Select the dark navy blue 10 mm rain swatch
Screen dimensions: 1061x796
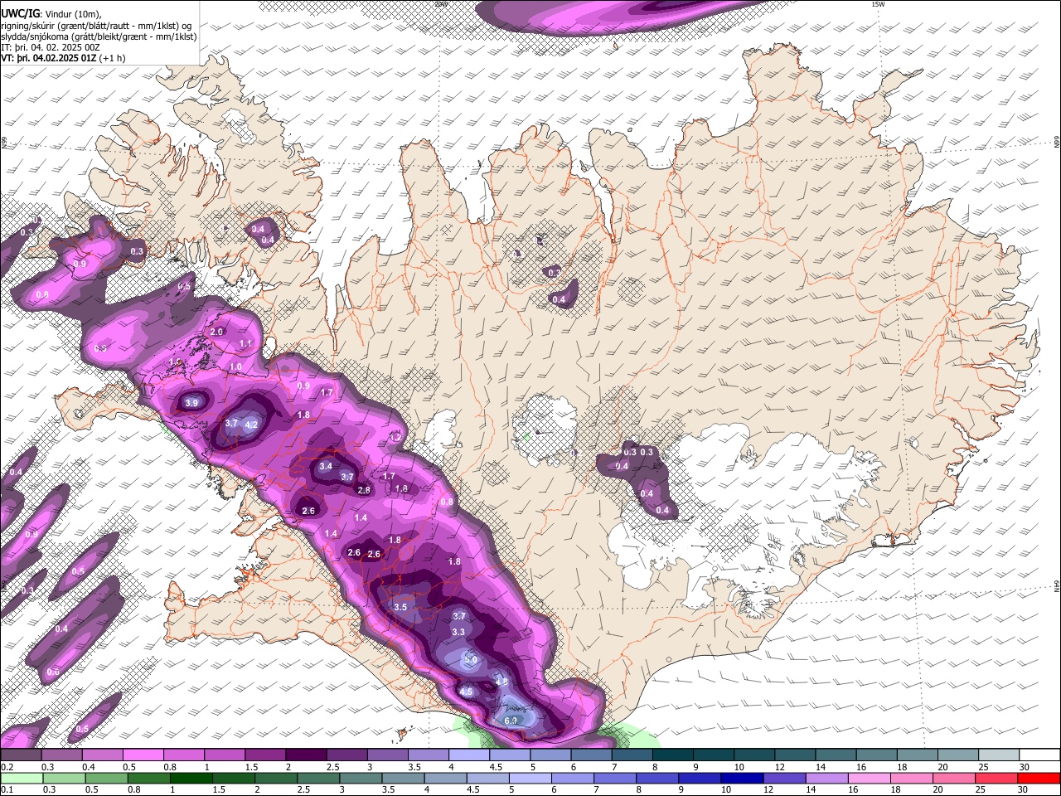pyautogui.click(x=742, y=778)
